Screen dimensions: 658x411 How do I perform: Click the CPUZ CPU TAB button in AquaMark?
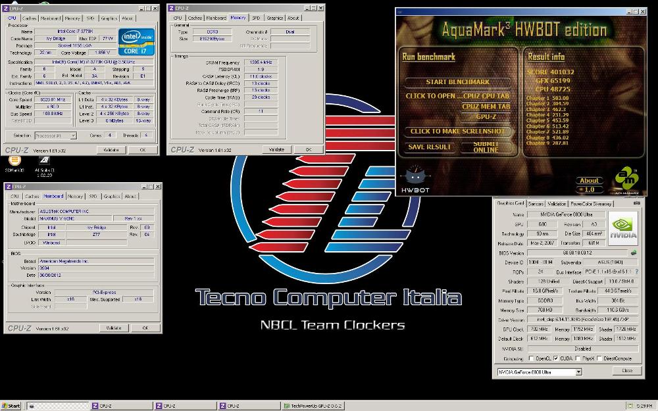(486, 96)
